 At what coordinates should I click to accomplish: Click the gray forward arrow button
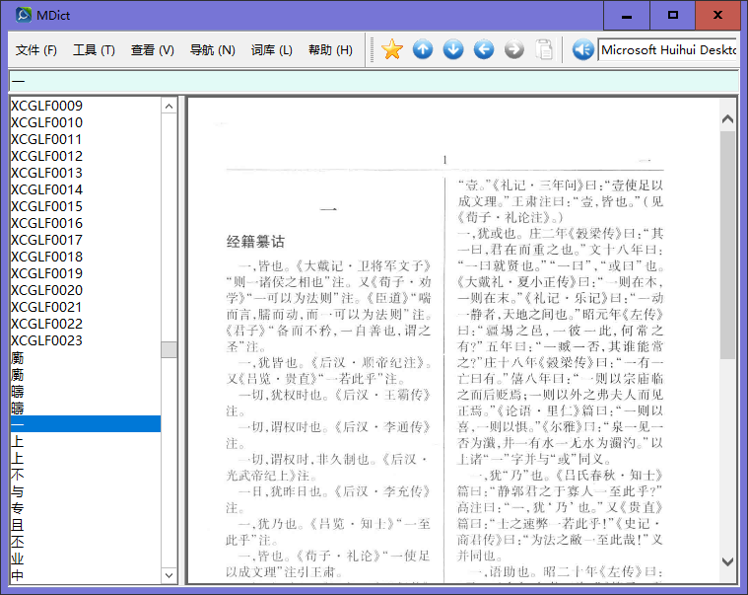(513, 49)
